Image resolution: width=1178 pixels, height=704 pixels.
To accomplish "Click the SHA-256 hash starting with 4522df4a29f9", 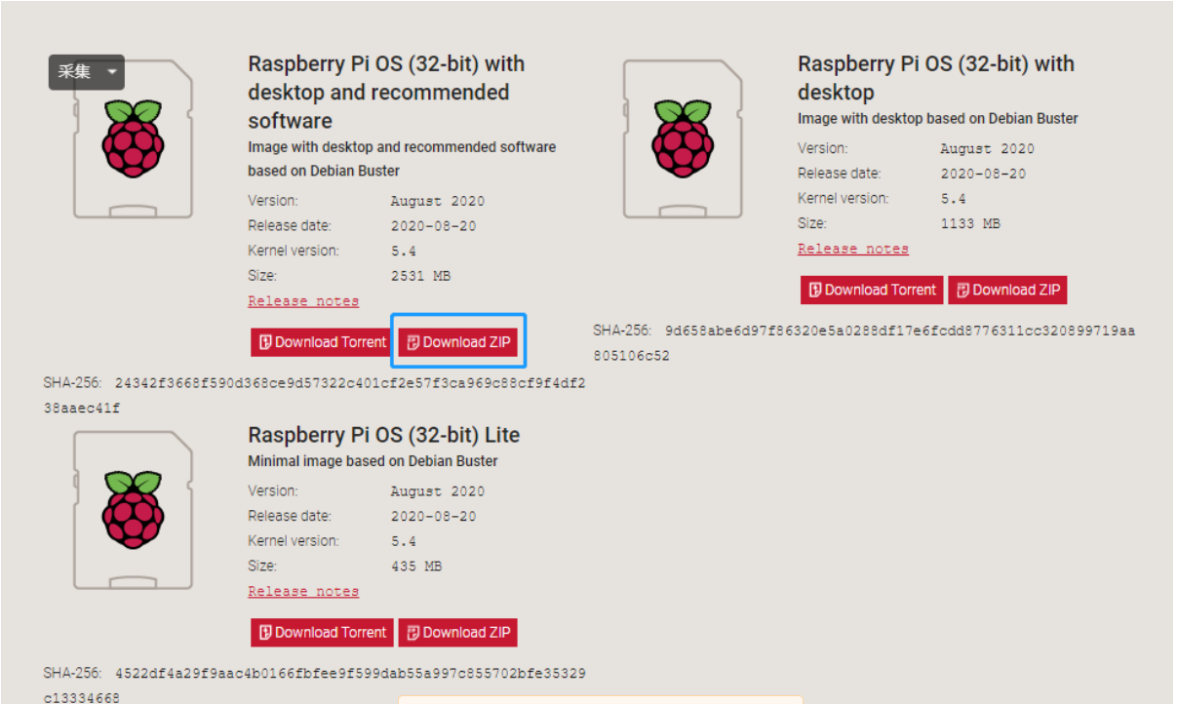I will coord(315,685).
